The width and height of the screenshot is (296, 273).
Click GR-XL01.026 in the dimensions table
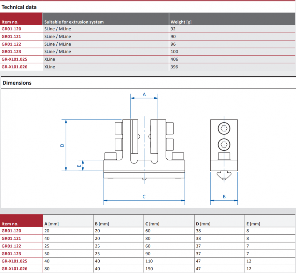[14, 269]
